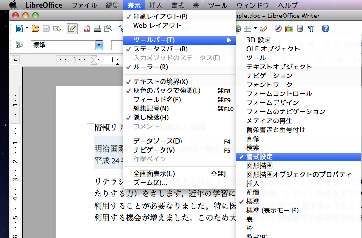Screen dimensions: 362x238
Task: Enable the OLE オブジェクト toolbar
Action: (x=299, y=49)
